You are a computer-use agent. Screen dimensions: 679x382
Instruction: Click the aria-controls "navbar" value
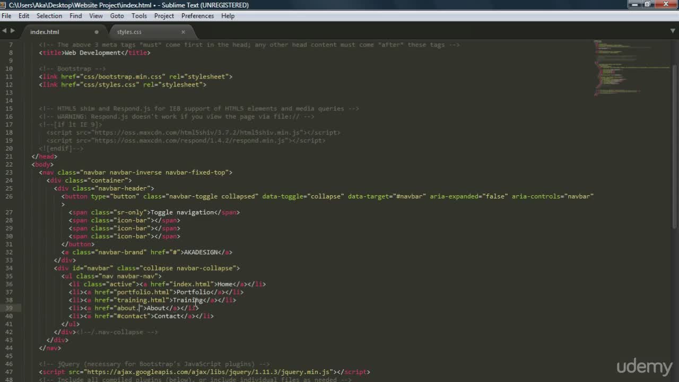tap(579, 196)
